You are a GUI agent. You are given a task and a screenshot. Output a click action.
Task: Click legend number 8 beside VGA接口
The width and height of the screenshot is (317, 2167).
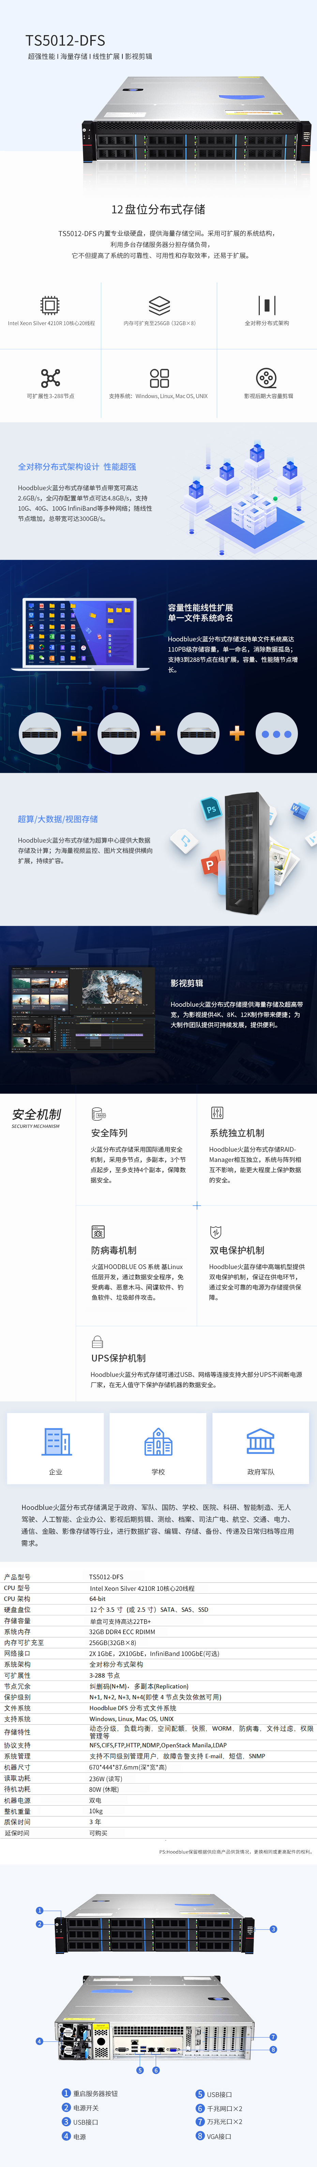tap(200, 2136)
